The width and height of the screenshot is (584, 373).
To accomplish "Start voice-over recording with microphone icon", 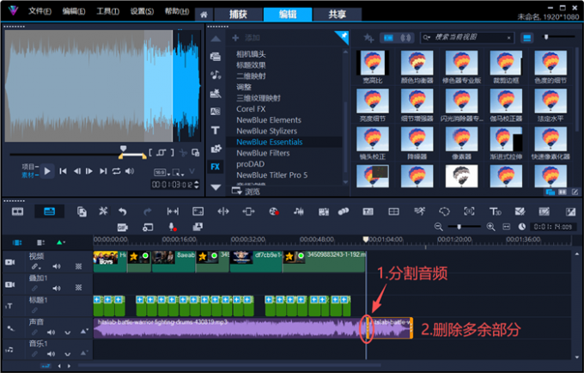I will pos(172,227).
